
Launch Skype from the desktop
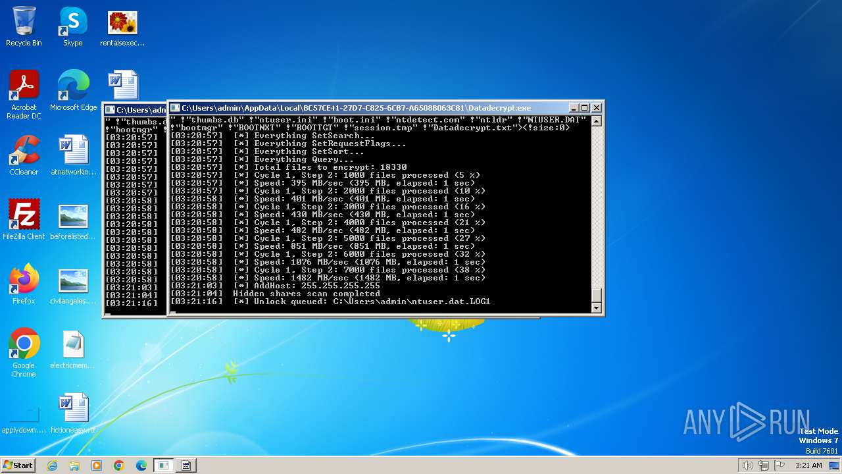coord(72,26)
